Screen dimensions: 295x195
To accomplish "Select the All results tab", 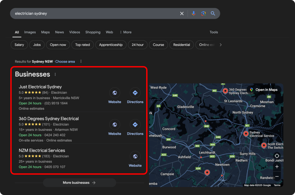I will 17,32.
